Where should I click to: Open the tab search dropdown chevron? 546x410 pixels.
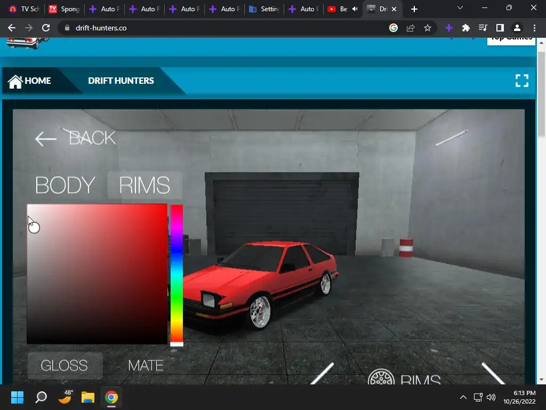pos(460,7)
